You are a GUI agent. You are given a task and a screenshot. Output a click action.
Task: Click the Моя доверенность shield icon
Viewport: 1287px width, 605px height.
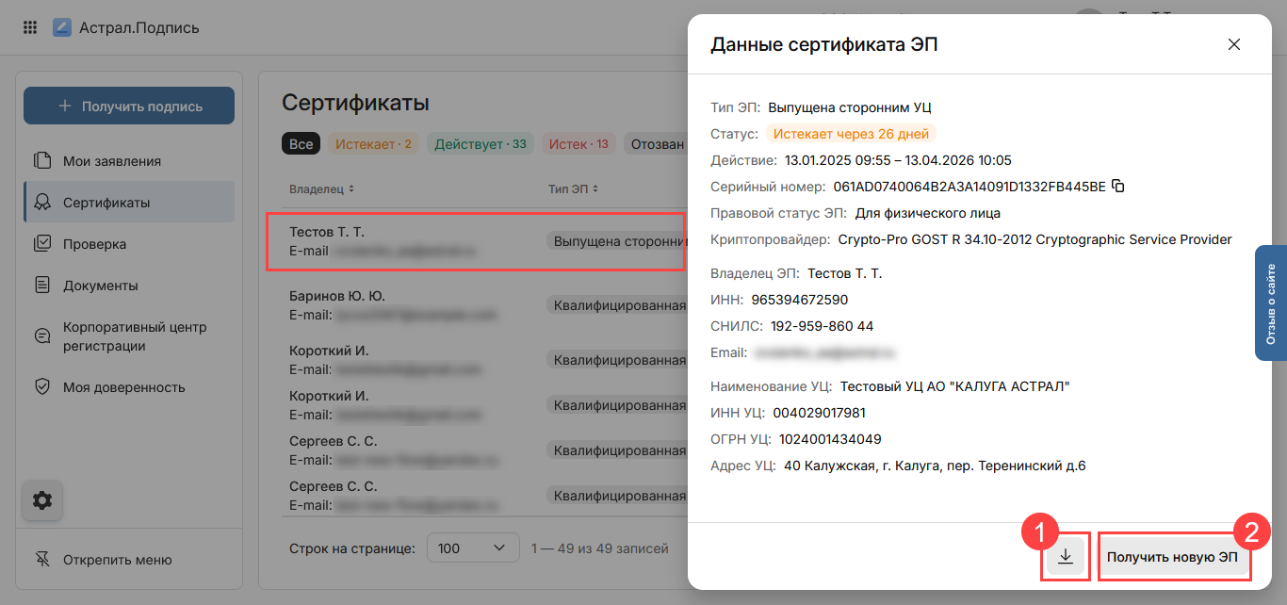[x=42, y=387]
